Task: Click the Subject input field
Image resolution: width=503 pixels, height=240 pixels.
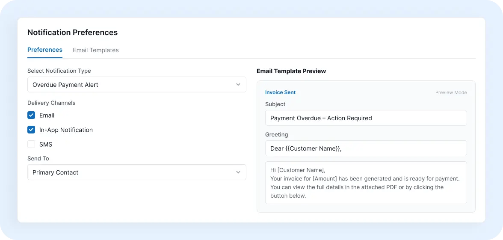Action: [x=366, y=118]
